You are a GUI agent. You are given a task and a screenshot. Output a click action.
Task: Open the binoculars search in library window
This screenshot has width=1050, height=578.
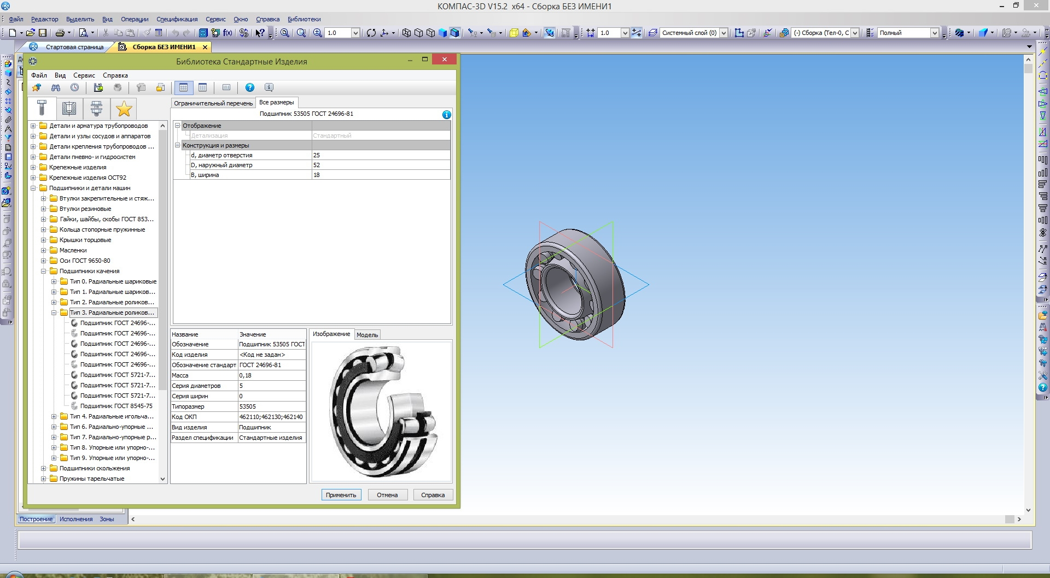point(56,87)
